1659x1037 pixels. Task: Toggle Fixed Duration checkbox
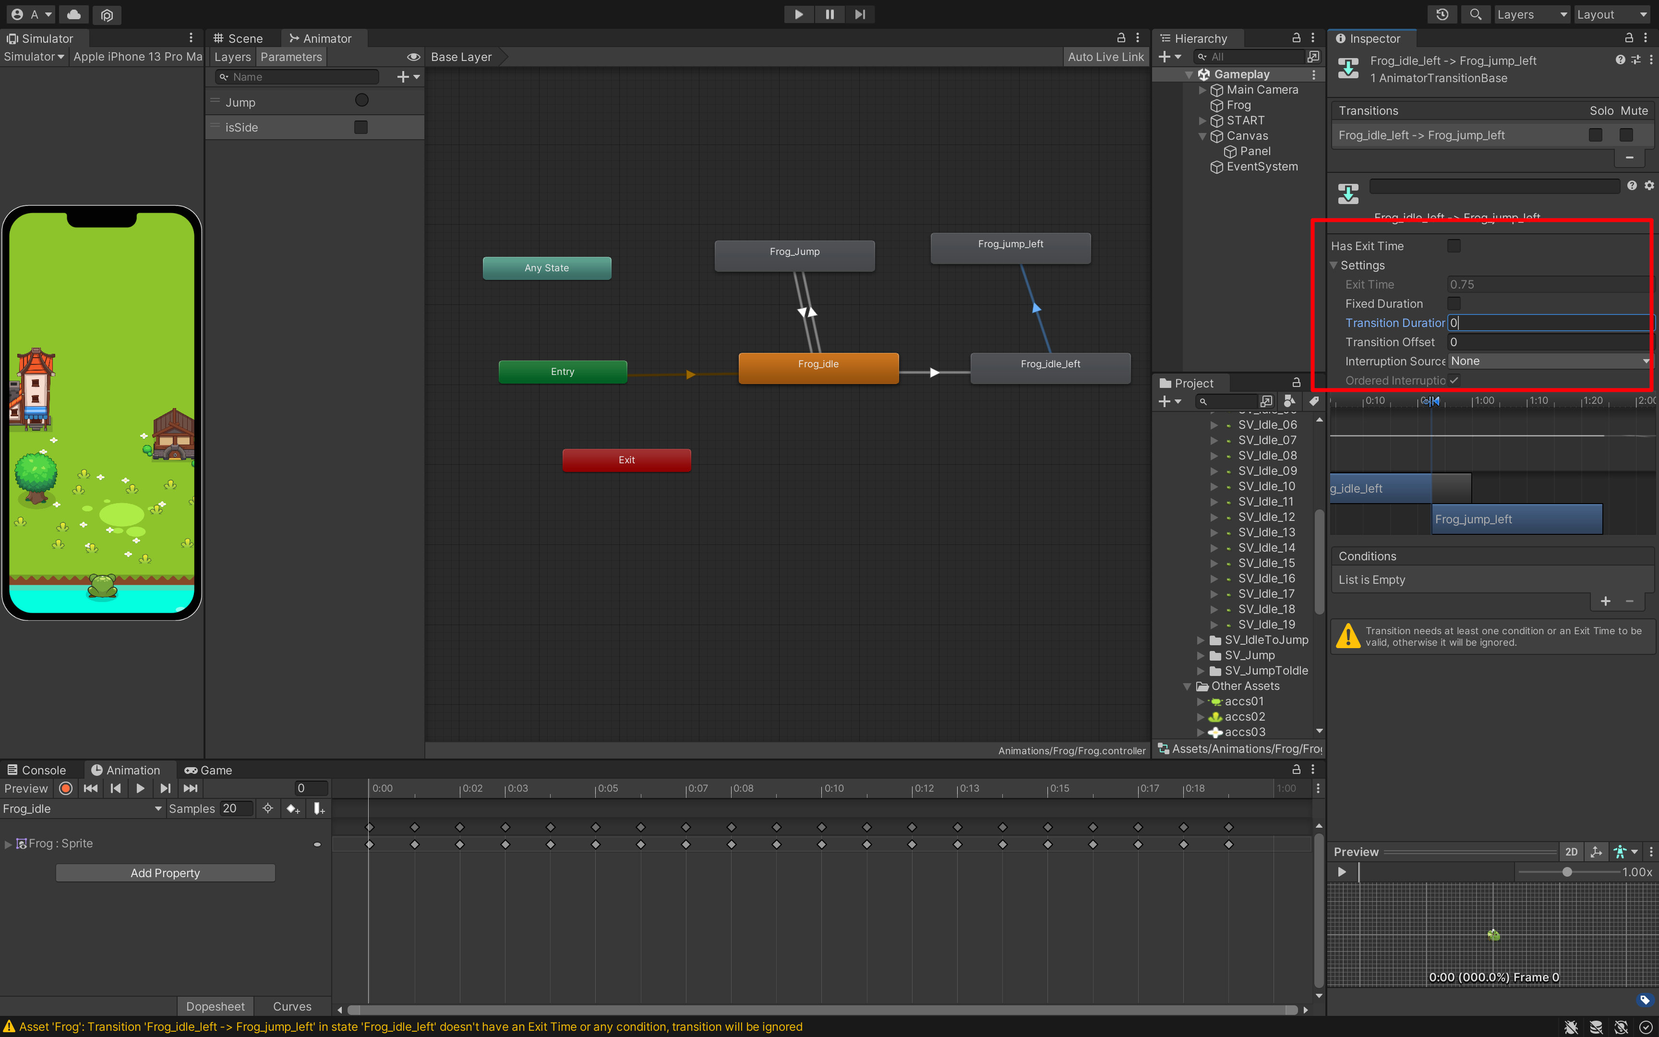[x=1454, y=303]
